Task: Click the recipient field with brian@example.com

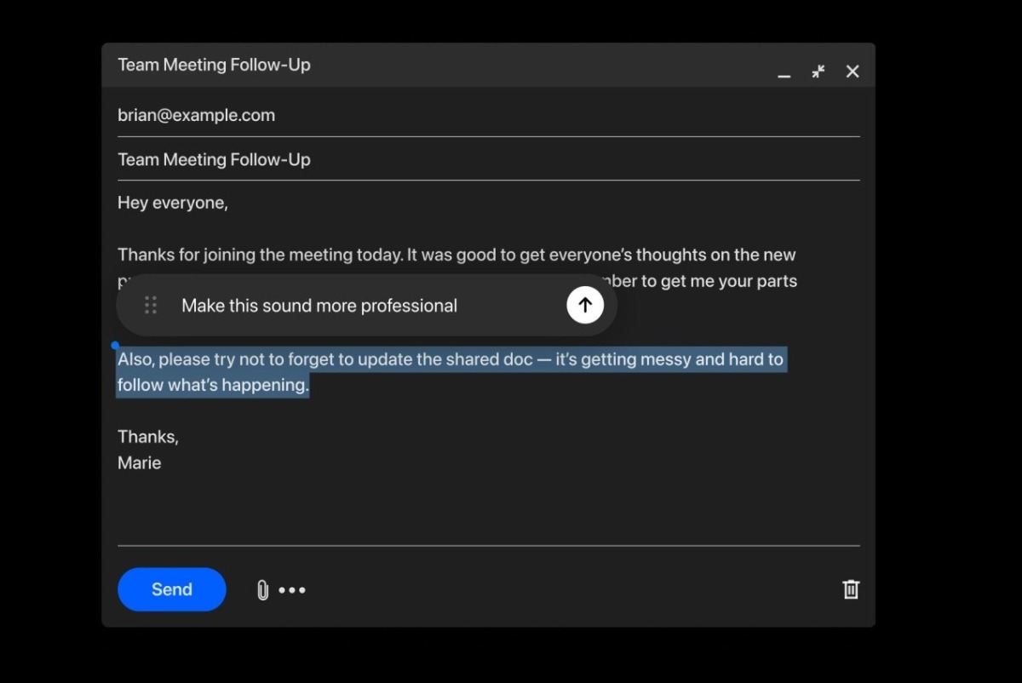Action: click(x=197, y=116)
